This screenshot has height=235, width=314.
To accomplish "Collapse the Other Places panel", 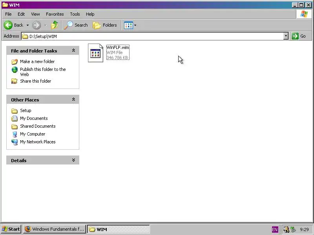I will (73, 99).
